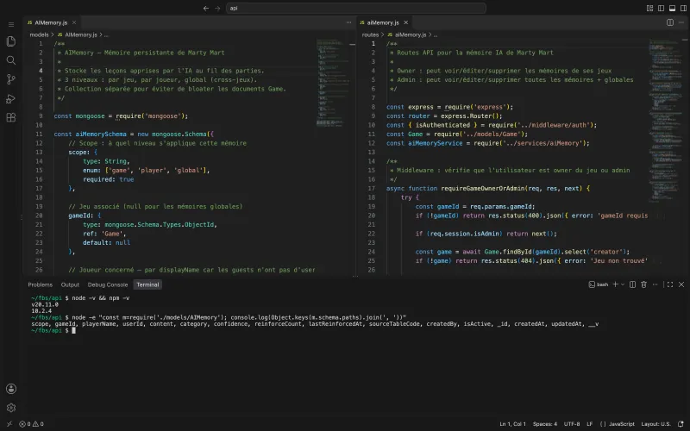
Task: Toggle the bottom panel visibility
Action: point(673,8)
